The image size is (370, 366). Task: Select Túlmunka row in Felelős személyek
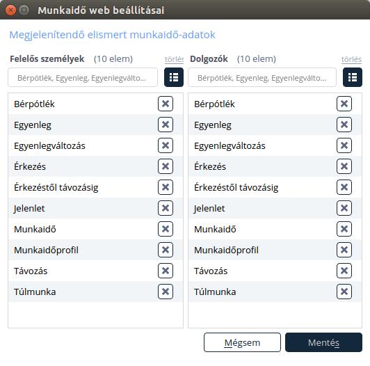(x=95, y=292)
